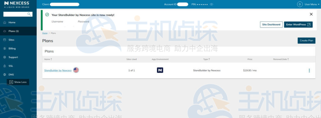Click the Nexcess logo
This screenshot has height=118, width=321.
click(17, 4)
